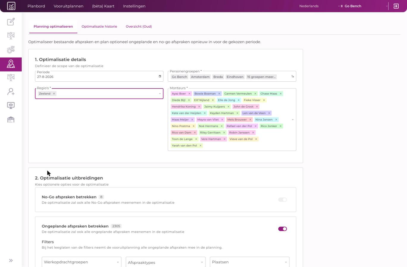Screen dimensions: 407x267
Task: Remove monteur Mayra van Vliet
Action: click(222, 120)
